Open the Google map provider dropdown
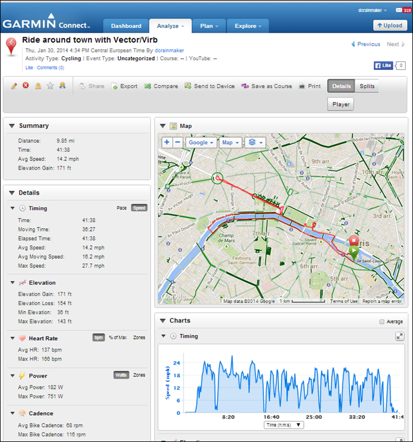 click(201, 143)
